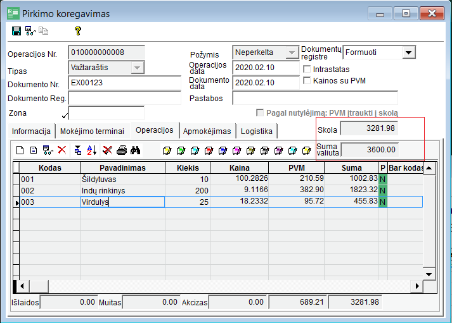Delete row with the red X icon
Screen dimensions: 452x323
[62, 150]
